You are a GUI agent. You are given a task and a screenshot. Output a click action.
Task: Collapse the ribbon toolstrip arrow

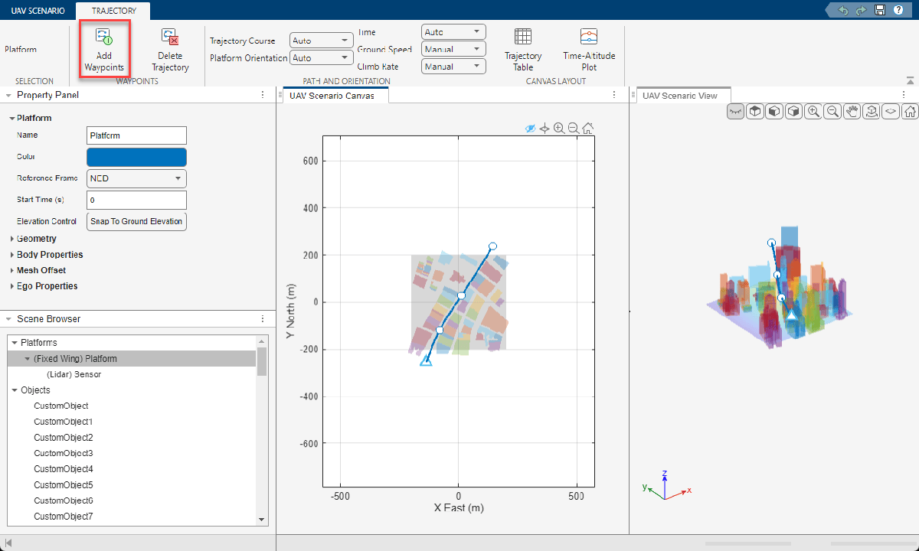910,80
